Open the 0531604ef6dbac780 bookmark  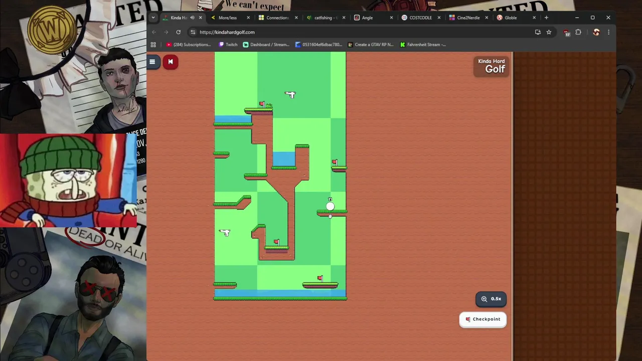pyautogui.click(x=318, y=45)
